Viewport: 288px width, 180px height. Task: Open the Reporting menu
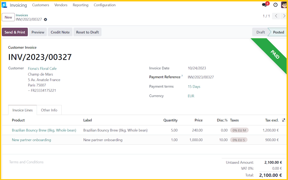80,5
